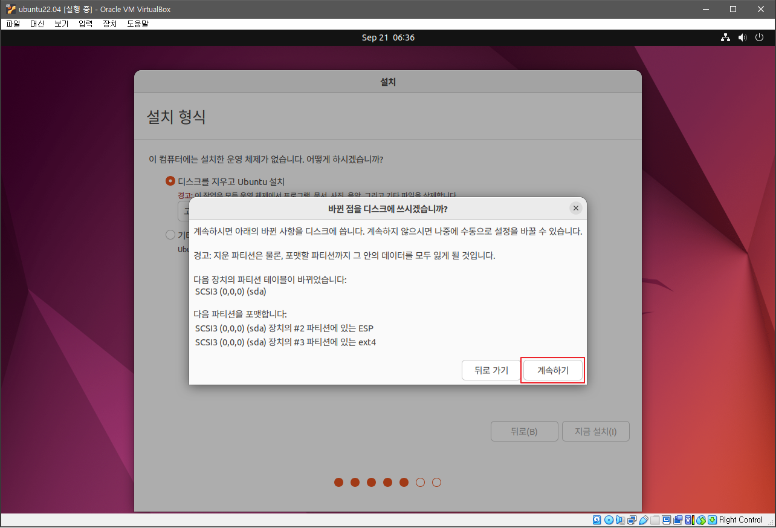Screen dimensions: 776x528
Task: Open the 장치 menu
Action: 110,24
